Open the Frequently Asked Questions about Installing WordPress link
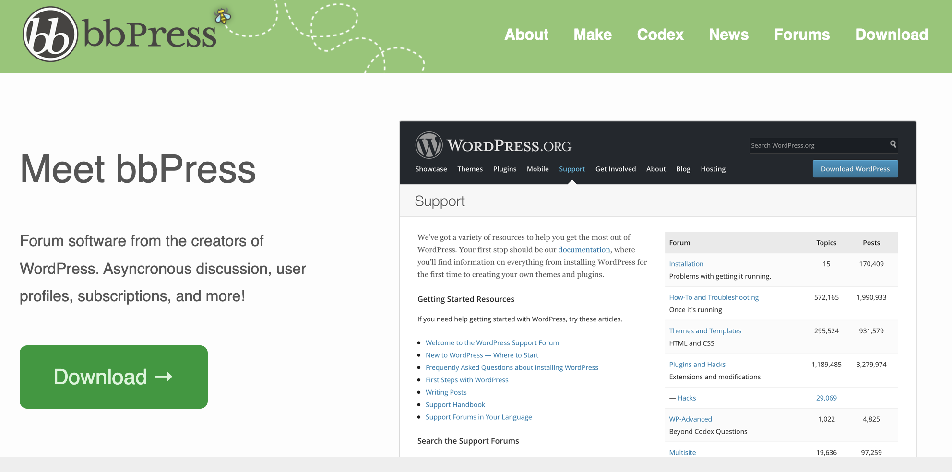Viewport: 952px width, 472px height. 512,367
